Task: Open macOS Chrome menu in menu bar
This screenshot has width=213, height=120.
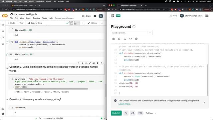Action: click(9, 1)
